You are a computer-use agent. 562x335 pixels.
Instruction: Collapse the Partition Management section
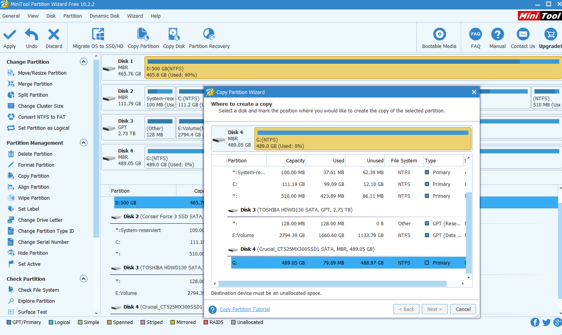pyautogui.click(x=83, y=143)
